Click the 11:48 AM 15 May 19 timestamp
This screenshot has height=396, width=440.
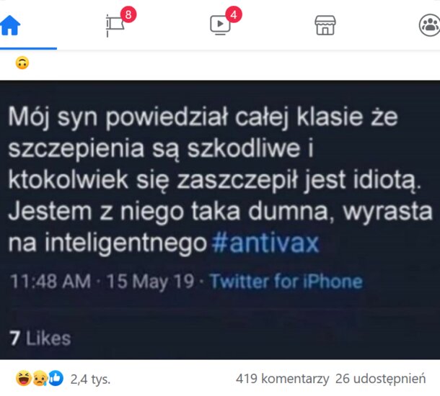(x=102, y=282)
